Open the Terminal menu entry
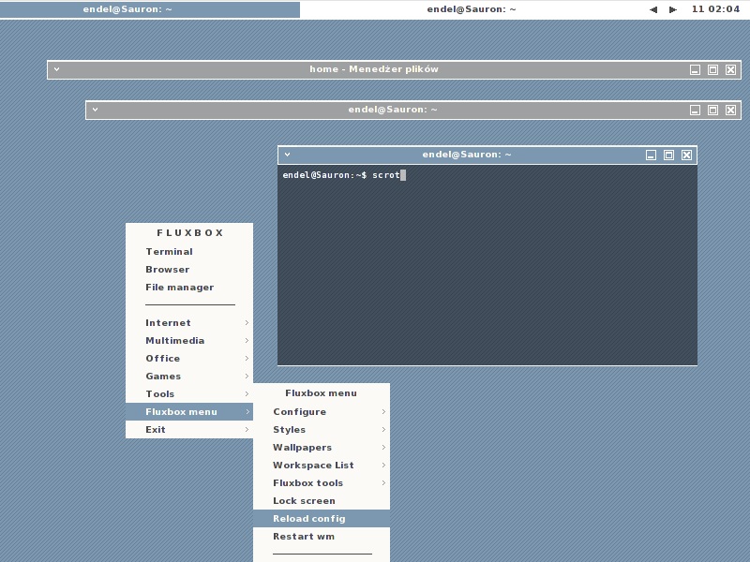 point(189,251)
